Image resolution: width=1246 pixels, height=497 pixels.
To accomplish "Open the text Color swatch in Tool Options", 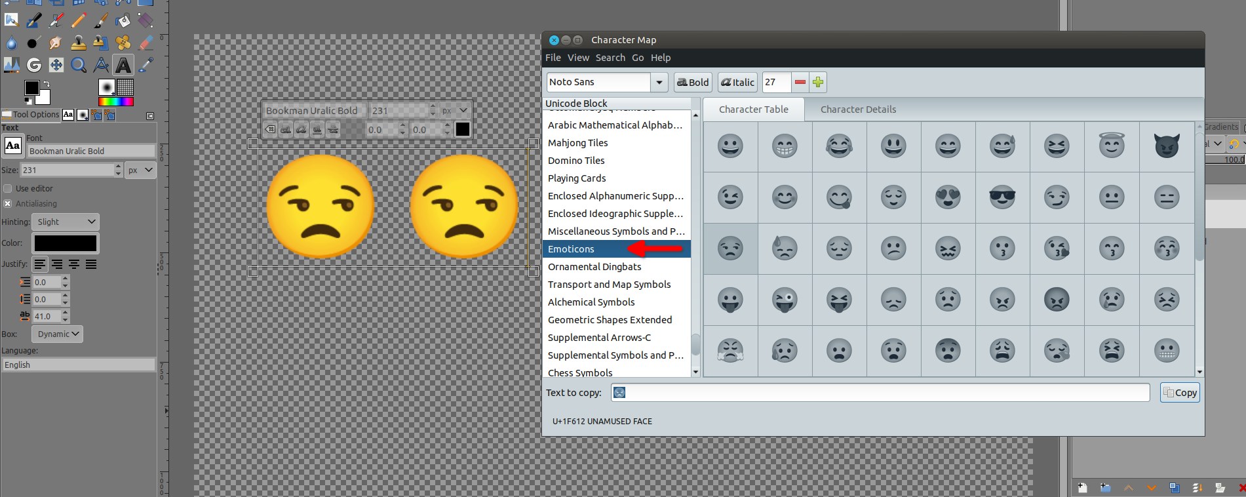I will click(x=66, y=243).
